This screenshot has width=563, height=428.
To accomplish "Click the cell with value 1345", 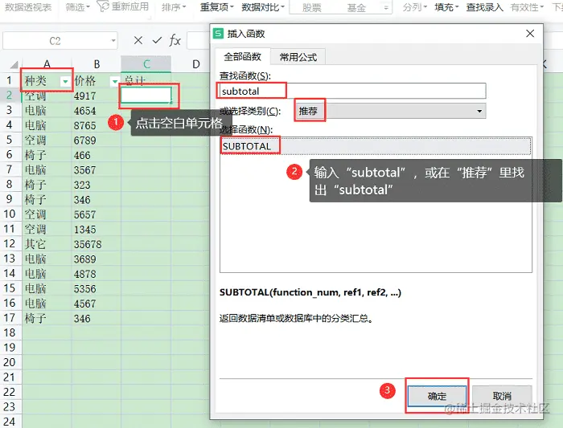I will click(97, 230).
